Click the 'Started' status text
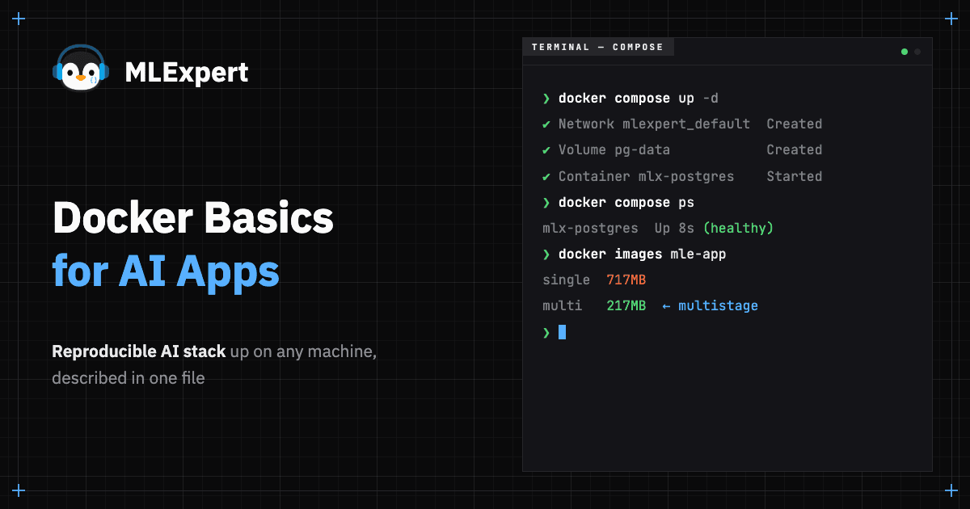Screen dimensions: 970x509 coord(795,176)
